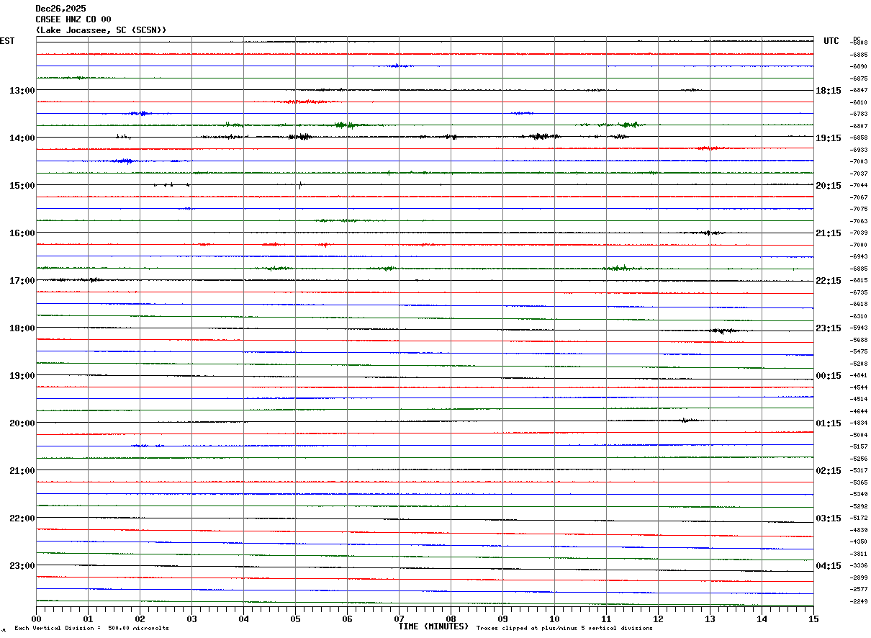
Task: Click the DC offset value -5004
Action: (x=859, y=436)
